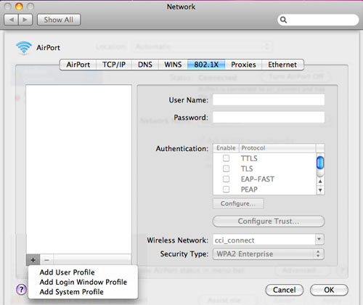The height and width of the screenshot is (305, 363).
Task: Click the EAP-FAST protocol label
Action: (x=258, y=179)
